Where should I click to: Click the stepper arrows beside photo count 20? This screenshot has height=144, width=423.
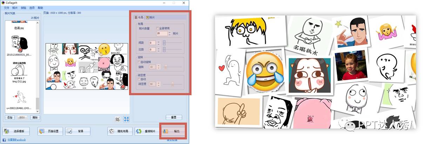tap(170, 33)
